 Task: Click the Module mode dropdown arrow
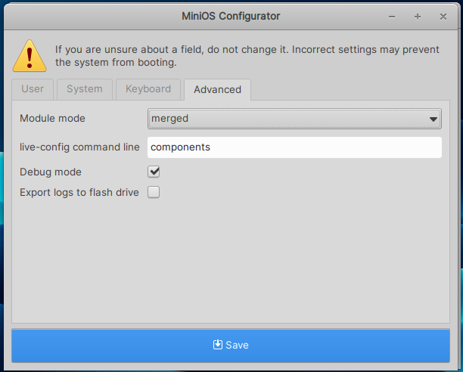coord(433,119)
